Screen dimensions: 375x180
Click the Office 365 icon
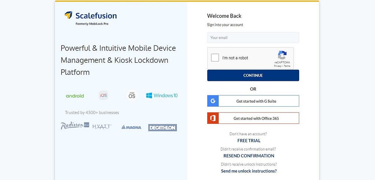pos(213,118)
